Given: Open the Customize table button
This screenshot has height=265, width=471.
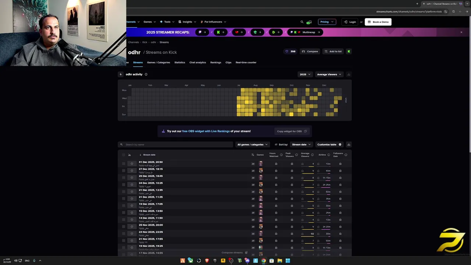Looking at the screenshot, I should 329,145.
